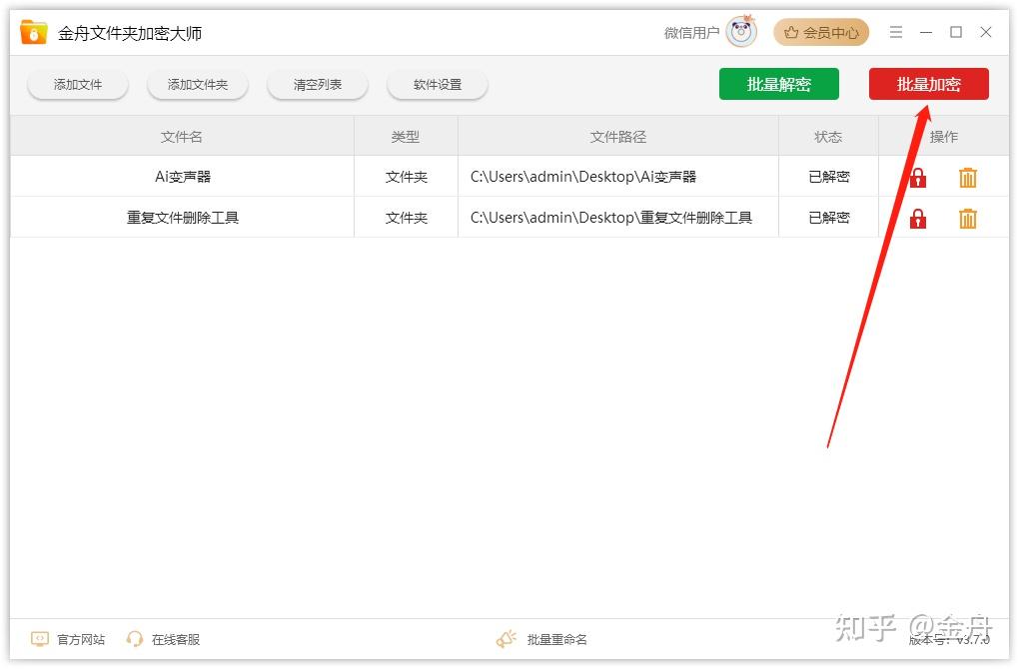Click the 清空列表 button

coord(317,85)
